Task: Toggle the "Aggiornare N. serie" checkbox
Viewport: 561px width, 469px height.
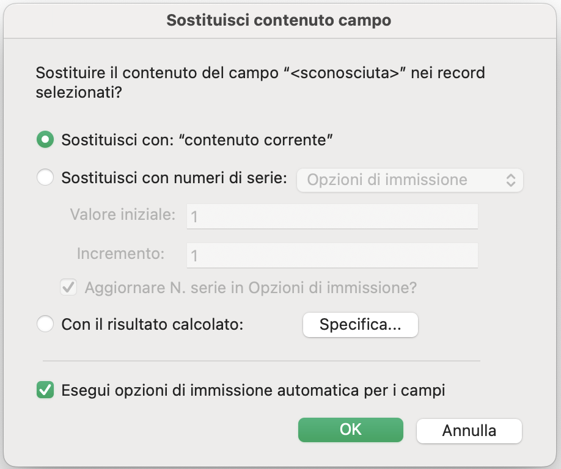Action: [x=68, y=288]
